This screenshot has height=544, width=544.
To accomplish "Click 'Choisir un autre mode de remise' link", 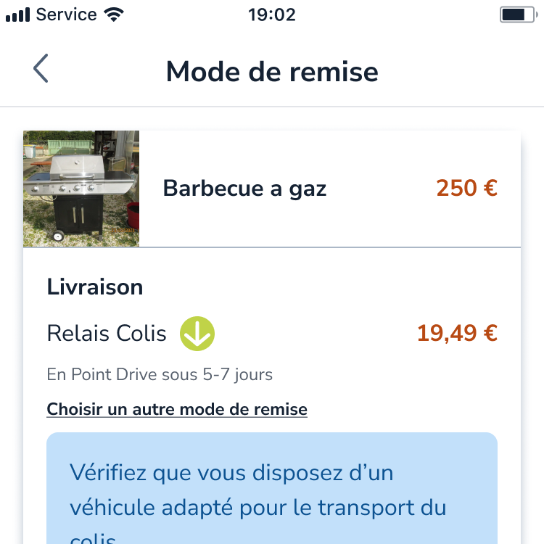I will pos(177,409).
